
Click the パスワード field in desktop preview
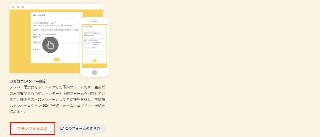tap(68, 53)
